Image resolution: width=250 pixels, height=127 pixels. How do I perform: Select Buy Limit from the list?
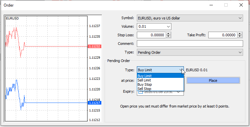161,76
